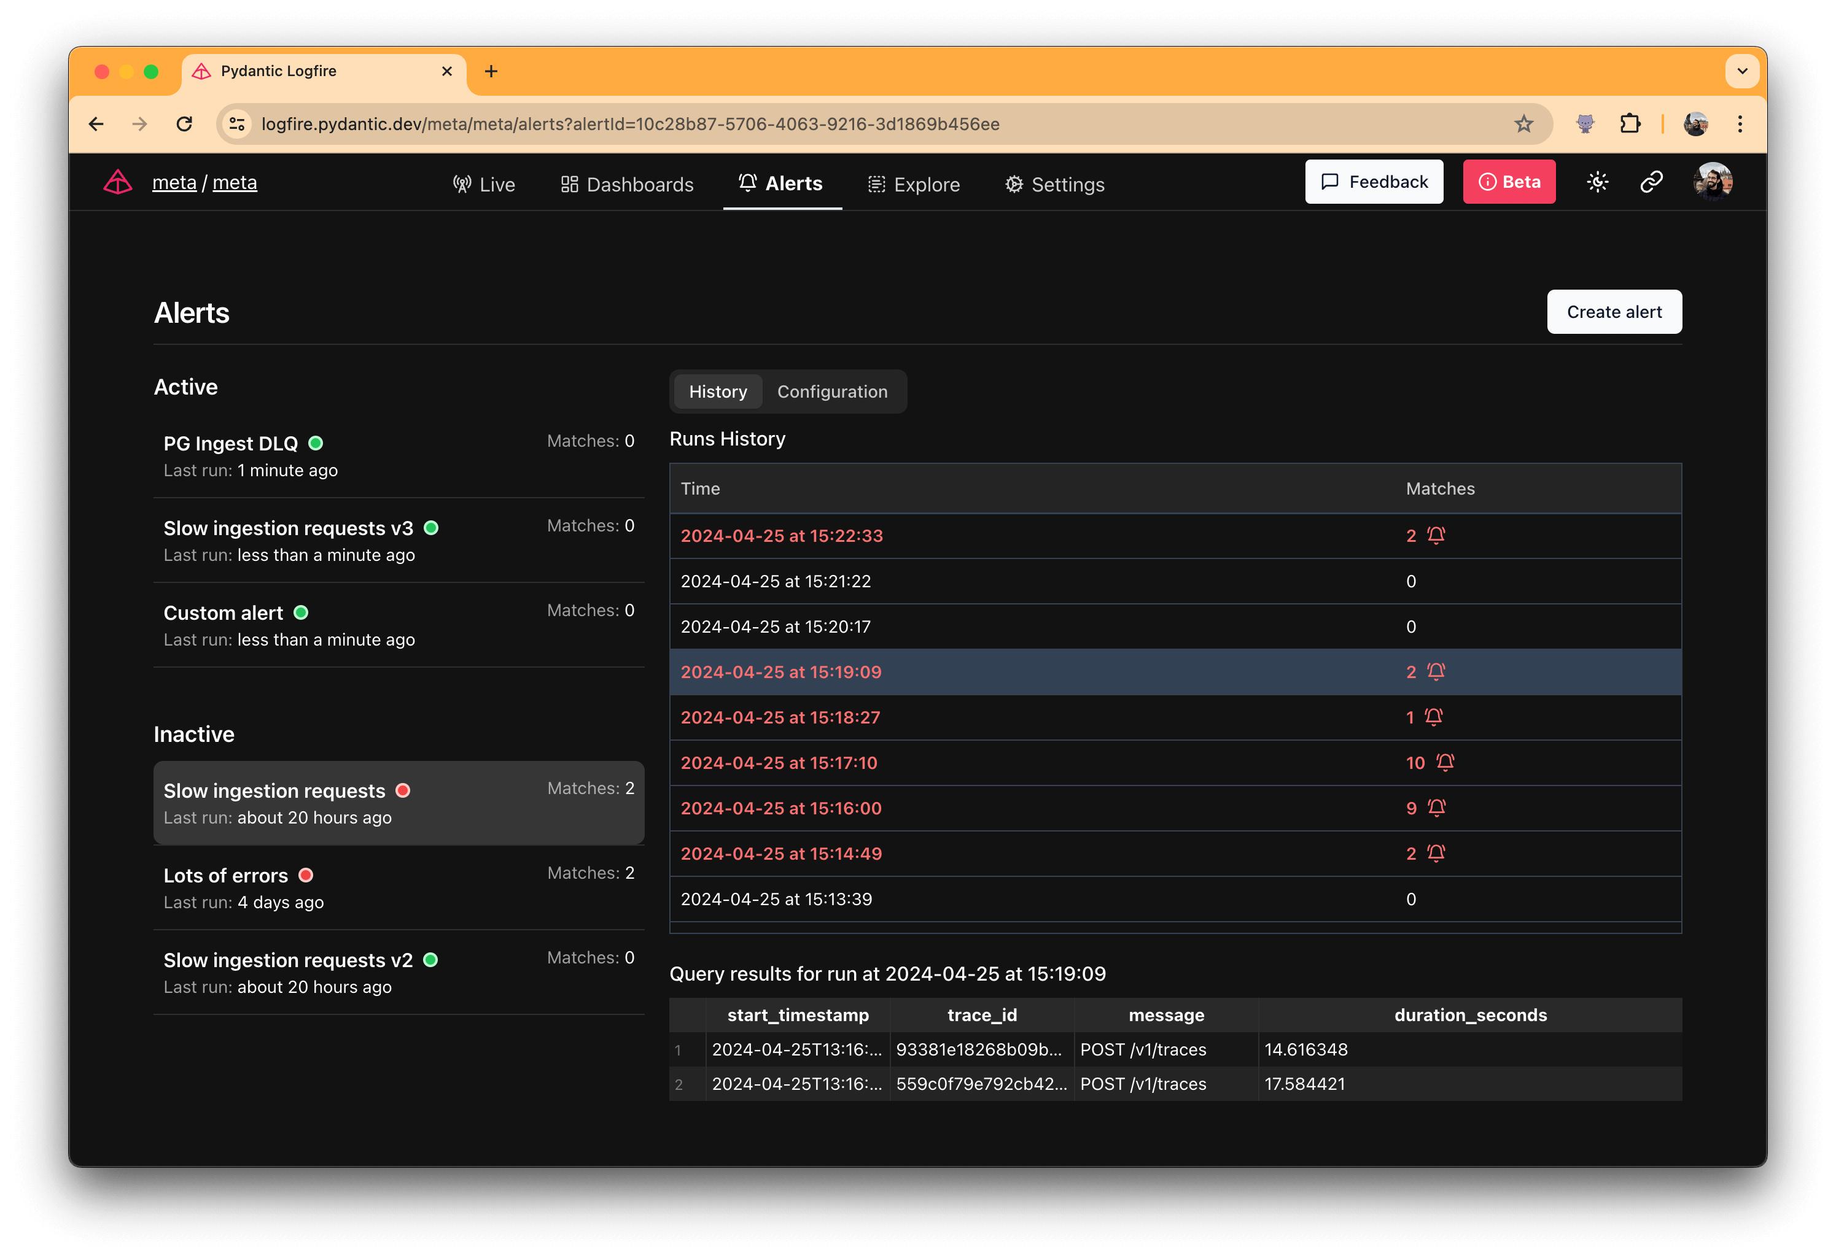The height and width of the screenshot is (1258, 1836).
Task: Open the Explore section
Action: (x=914, y=184)
